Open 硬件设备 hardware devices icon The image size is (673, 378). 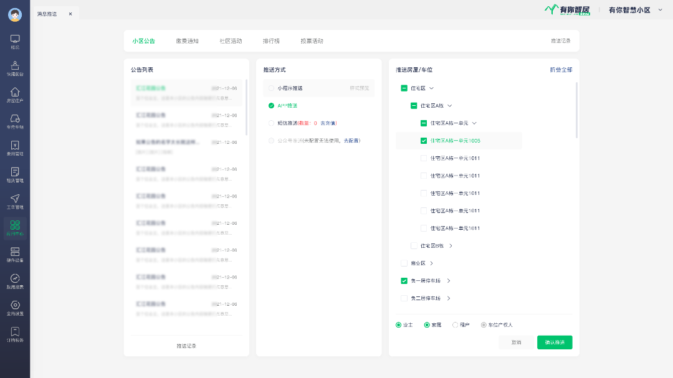point(15,252)
